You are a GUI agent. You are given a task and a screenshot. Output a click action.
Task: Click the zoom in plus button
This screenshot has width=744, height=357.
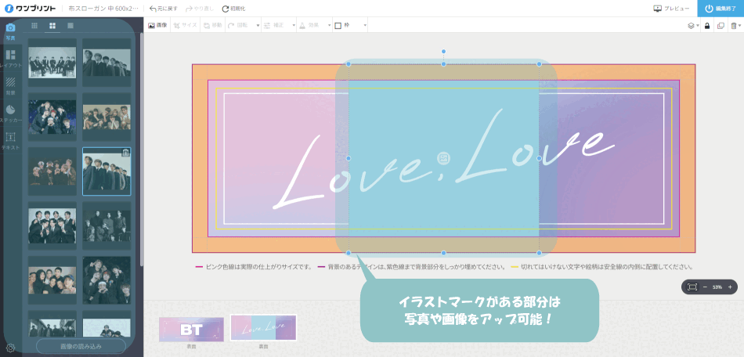pos(730,287)
